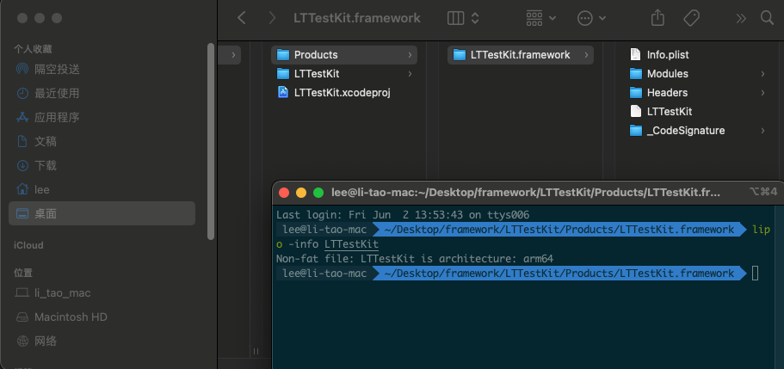Select the Info.plist file
The width and height of the screenshot is (784, 369).
(x=697, y=54)
